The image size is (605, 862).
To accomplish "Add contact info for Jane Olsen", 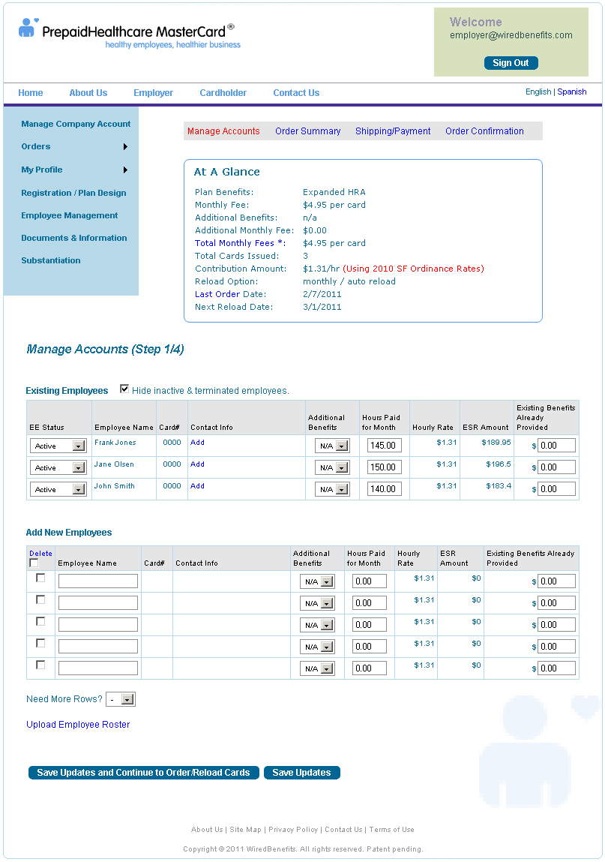I will click(x=197, y=464).
